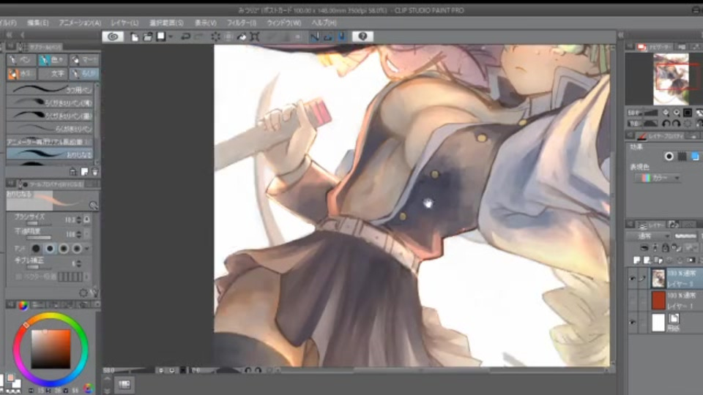Open sub tool detail wrench icon
The height and width of the screenshot is (395, 703).
click(x=94, y=293)
